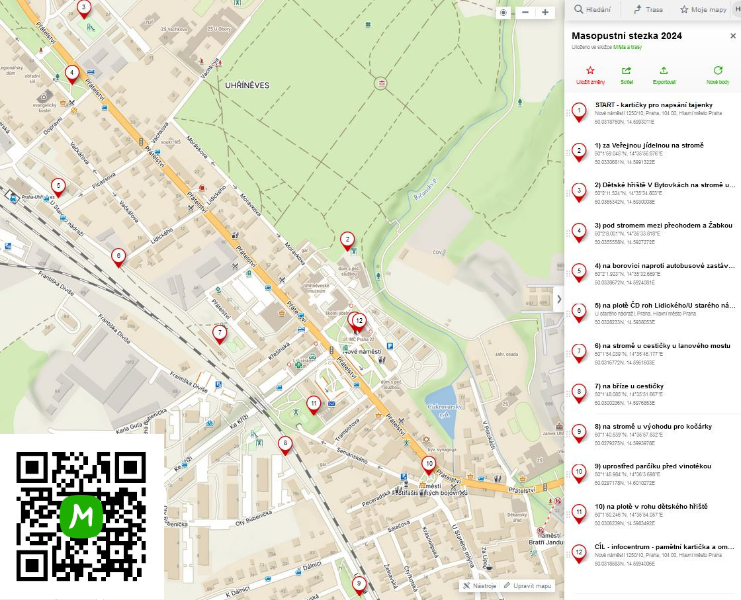Open the Hledání search tab

[593, 9]
